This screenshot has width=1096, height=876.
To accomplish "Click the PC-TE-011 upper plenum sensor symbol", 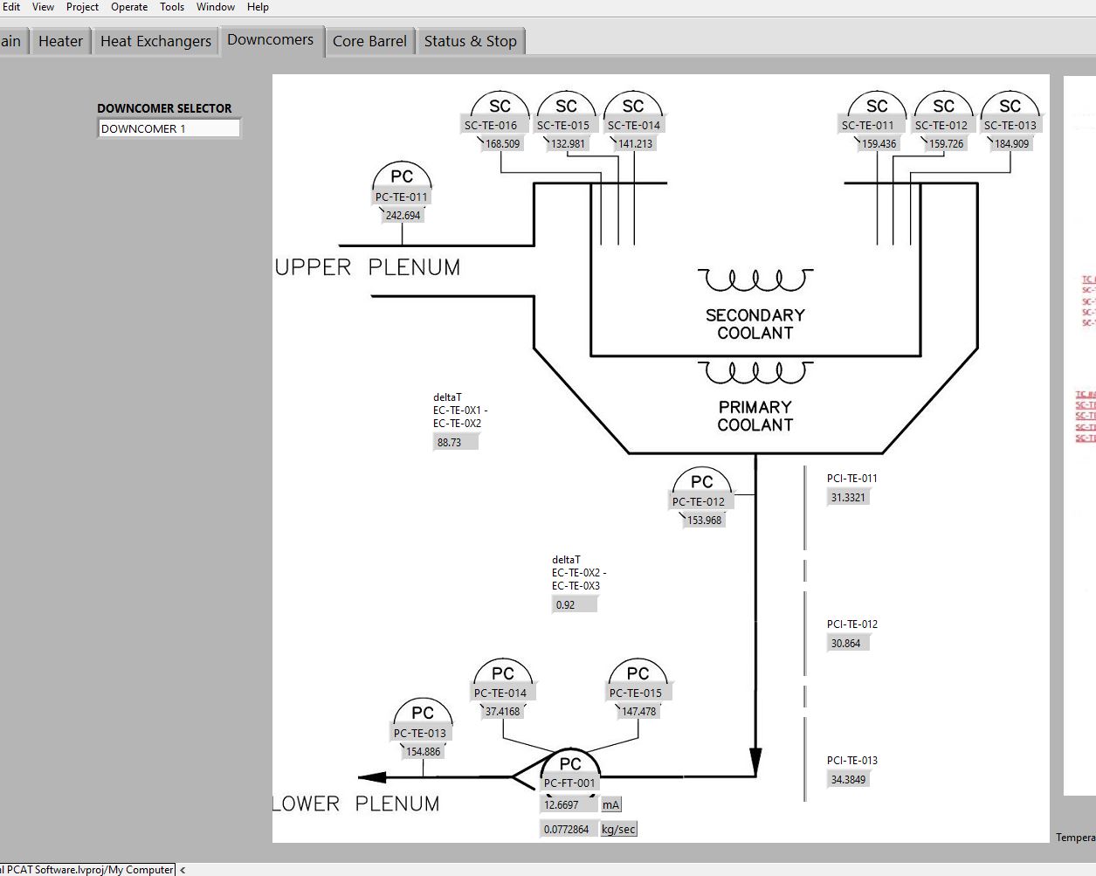I will (x=402, y=178).
